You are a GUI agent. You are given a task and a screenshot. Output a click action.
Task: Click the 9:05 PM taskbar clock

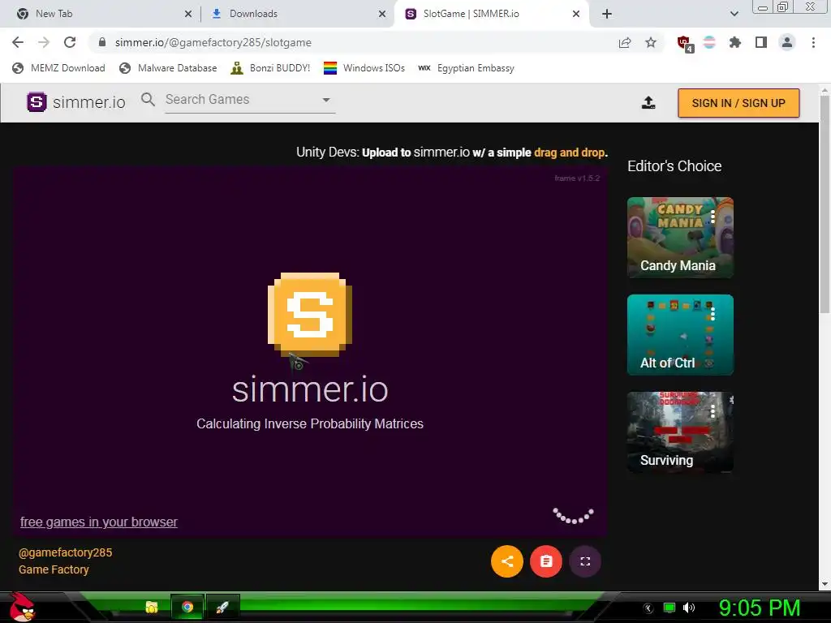(x=760, y=608)
